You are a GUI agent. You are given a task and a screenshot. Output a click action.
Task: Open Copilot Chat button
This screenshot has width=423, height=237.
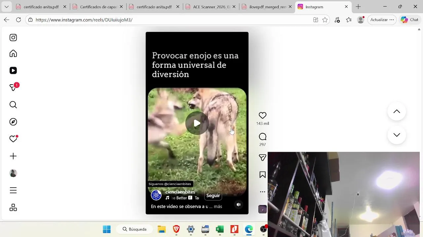point(410,20)
